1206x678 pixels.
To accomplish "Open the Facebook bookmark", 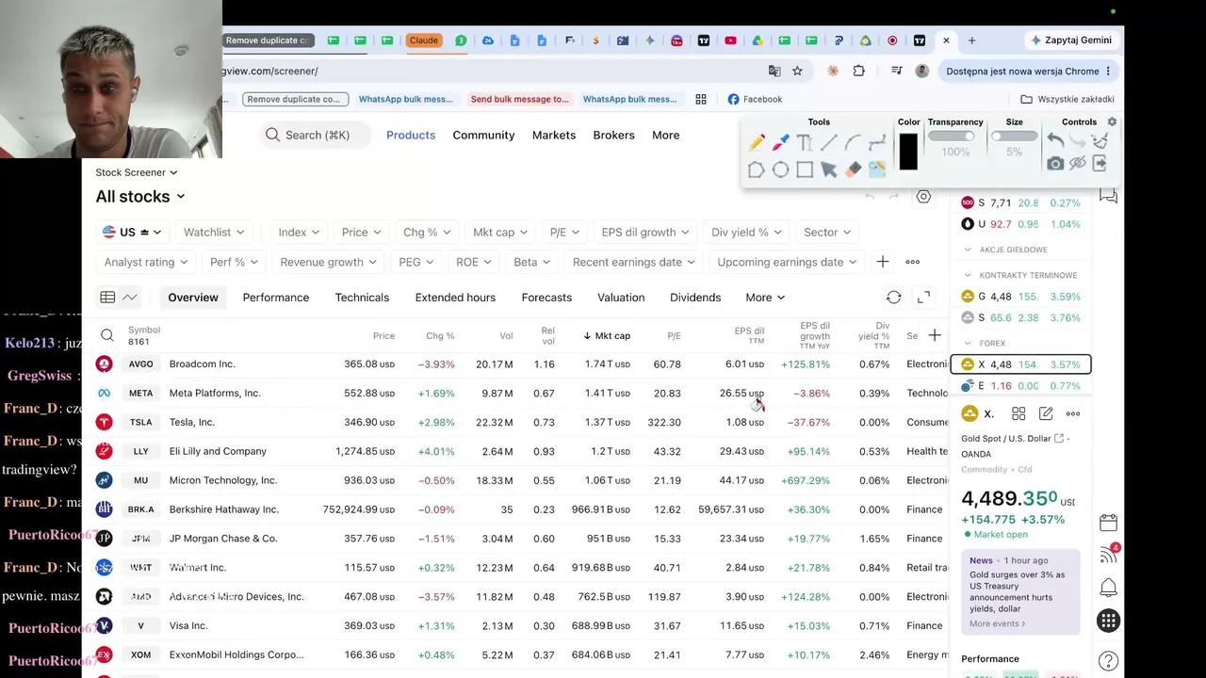I will coord(755,99).
